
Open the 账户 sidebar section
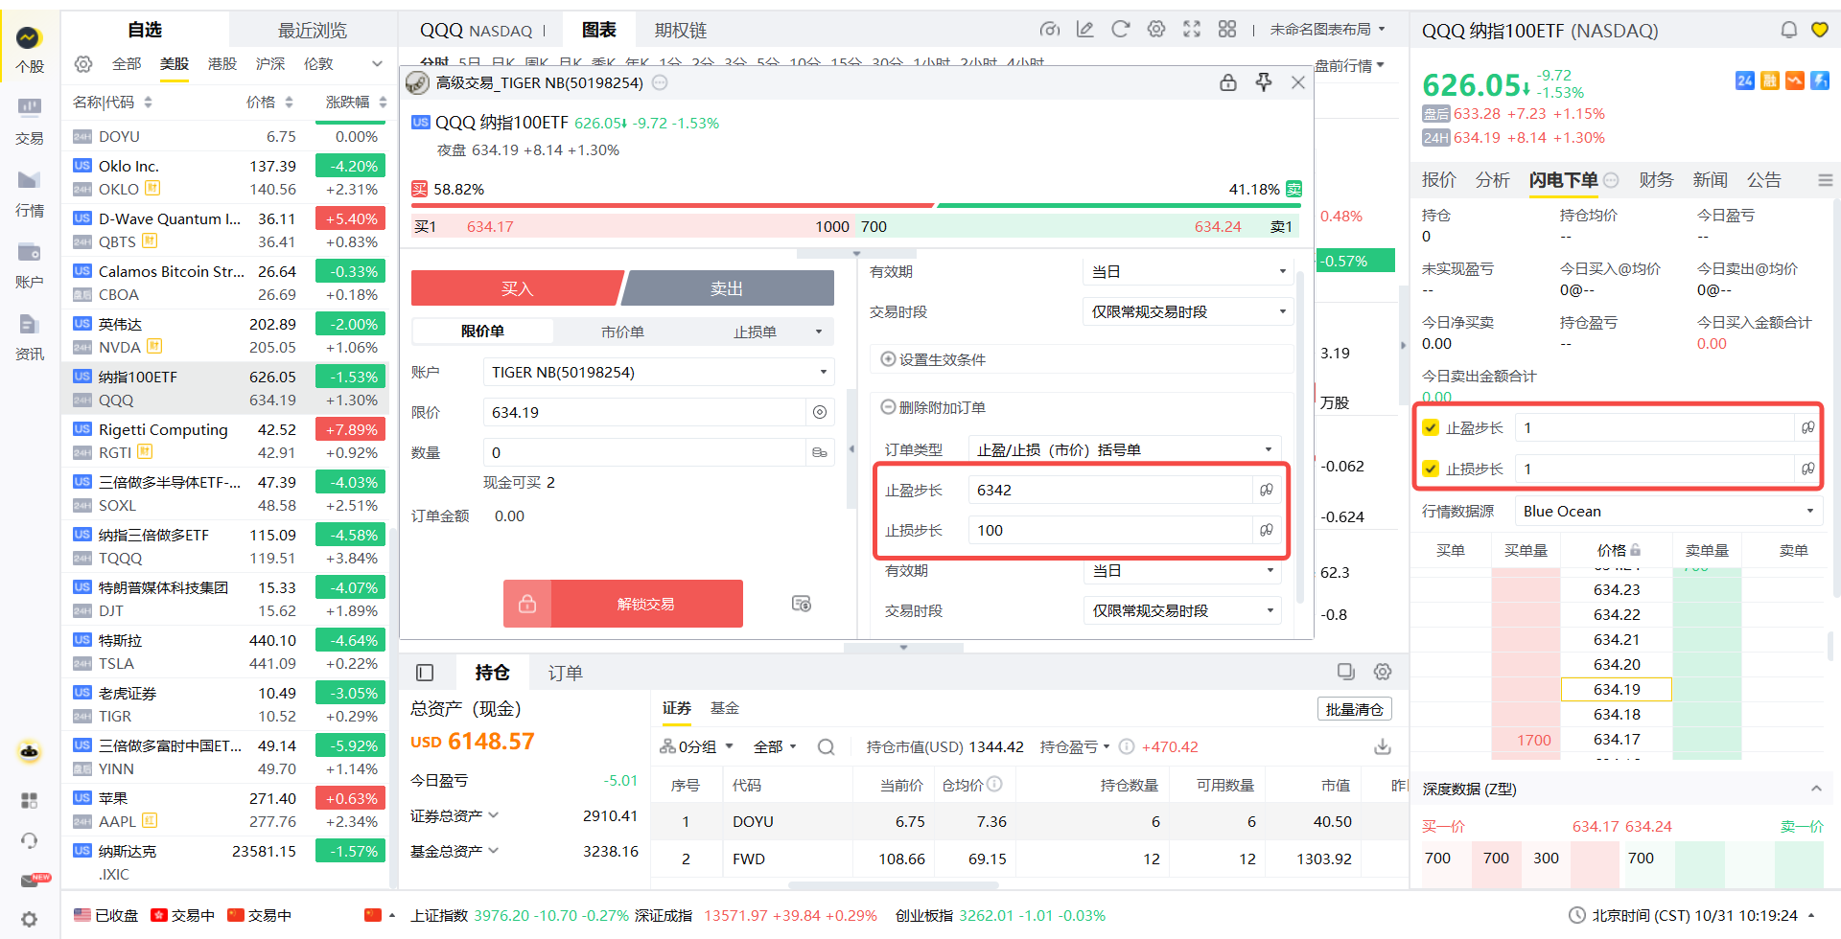pyautogui.click(x=30, y=264)
